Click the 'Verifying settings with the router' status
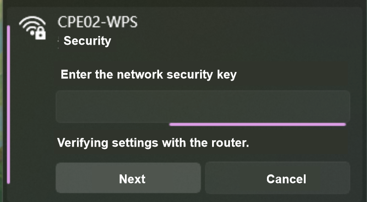The height and width of the screenshot is (202, 367). coord(153,143)
